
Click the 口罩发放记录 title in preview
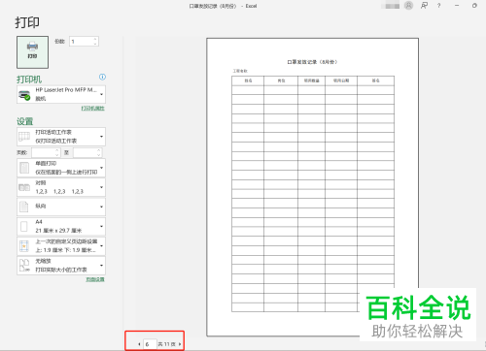312,62
